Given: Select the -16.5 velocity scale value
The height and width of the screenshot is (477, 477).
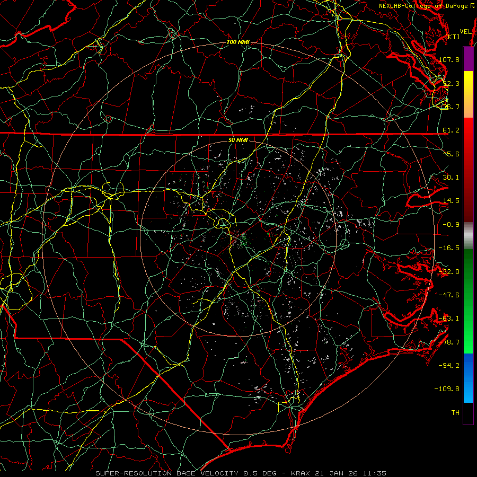Looking at the screenshot, I should tap(449, 248).
